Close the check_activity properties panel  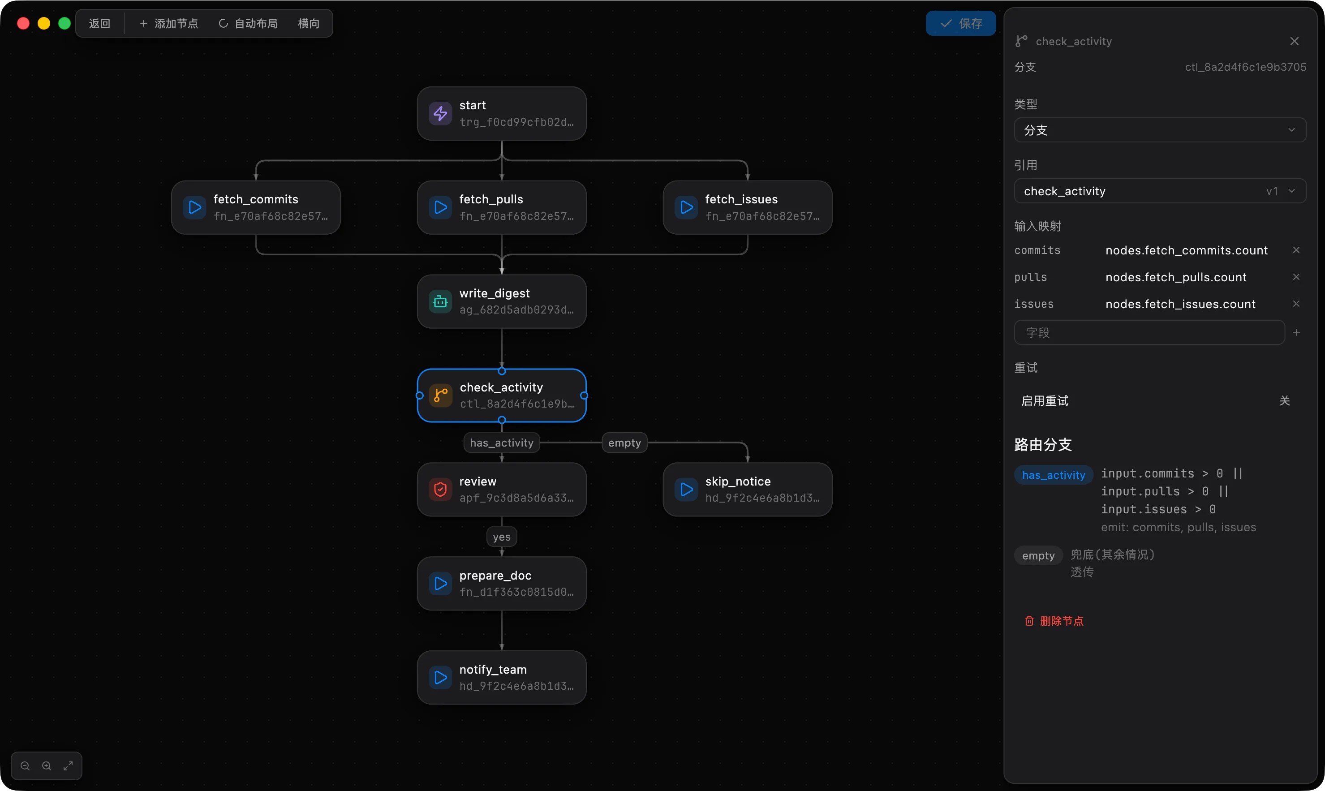click(1294, 42)
